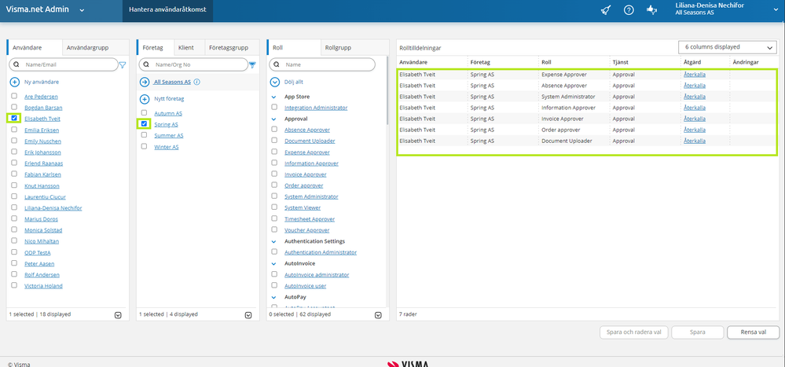
Task: Open the AutoInvoice administrator role link
Action: (317, 275)
